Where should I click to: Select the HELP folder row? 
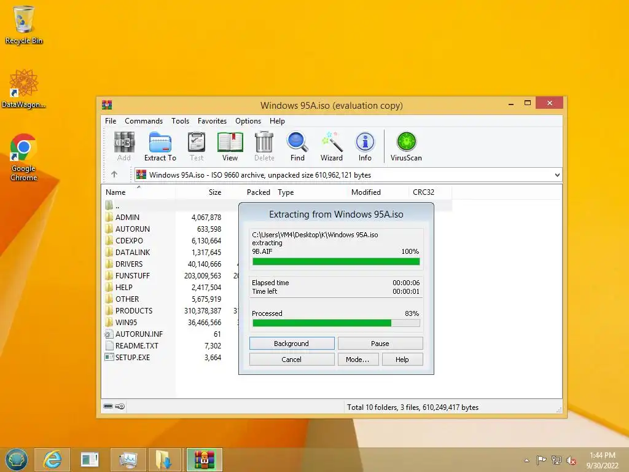(x=171, y=287)
